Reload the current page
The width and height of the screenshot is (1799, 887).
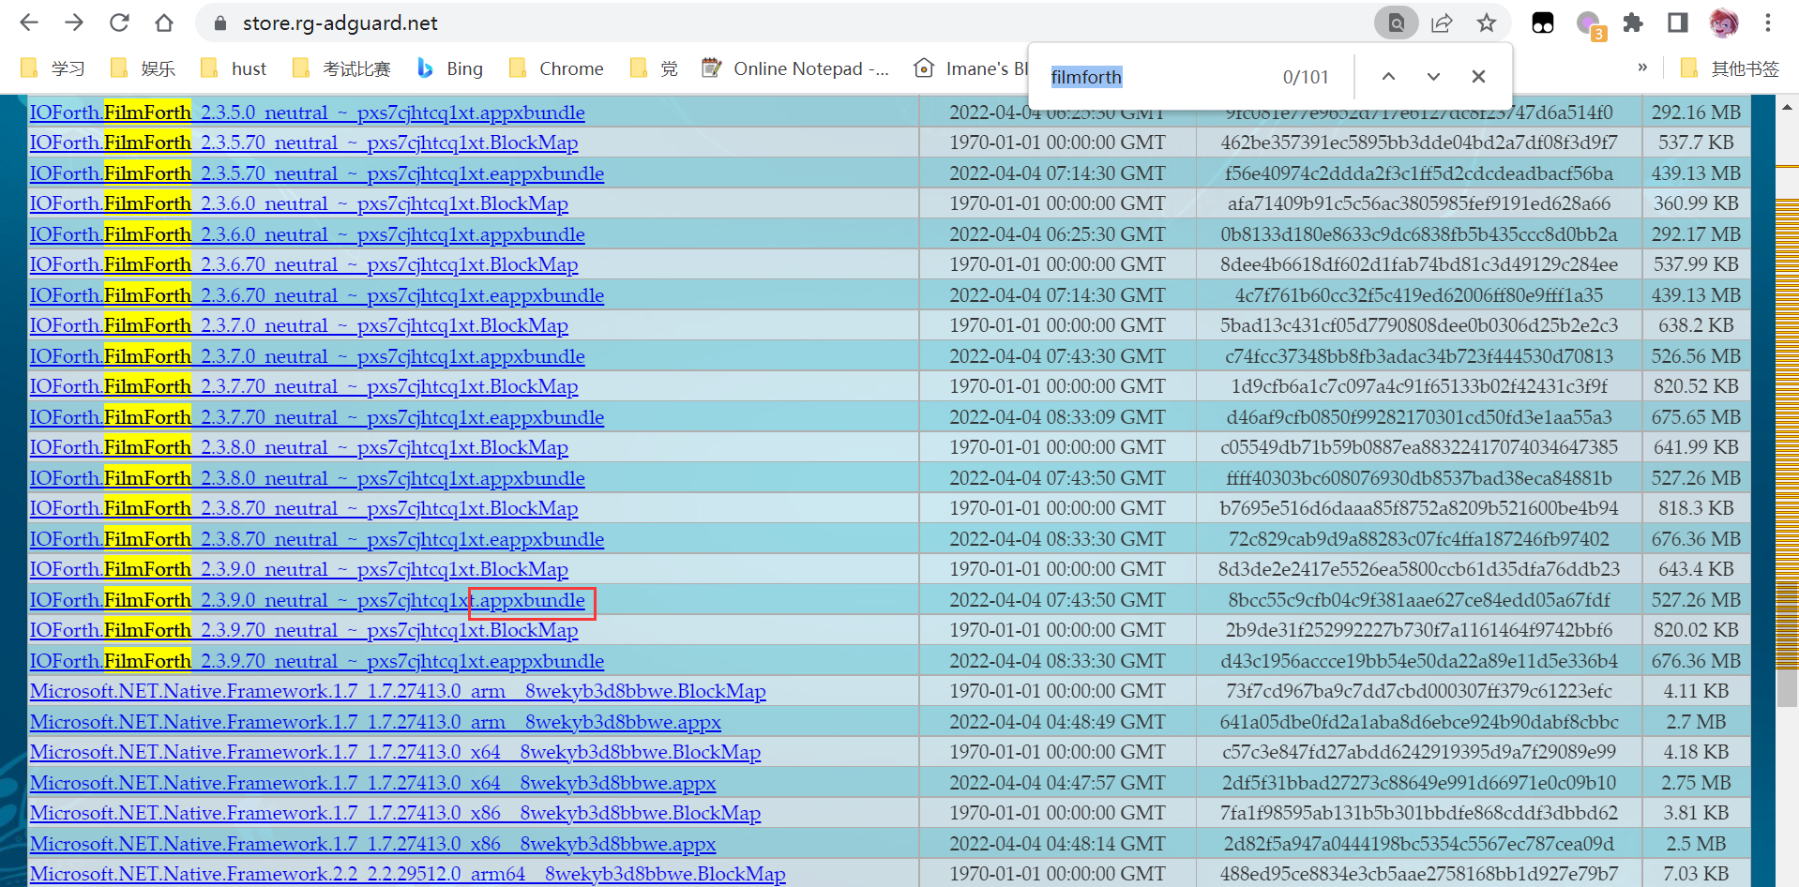(119, 23)
